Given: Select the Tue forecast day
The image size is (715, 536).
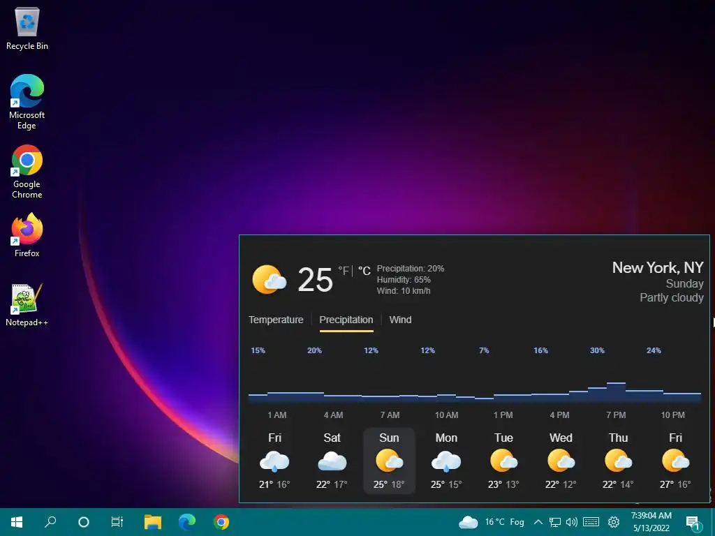Looking at the screenshot, I should click(x=503, y=461).
